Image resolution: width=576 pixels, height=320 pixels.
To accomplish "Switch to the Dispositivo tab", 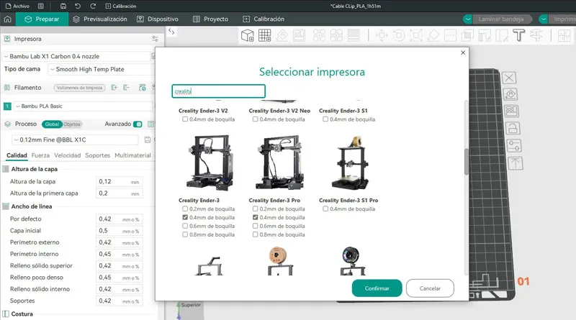I will pyautogui.click(x=158, y=19).
